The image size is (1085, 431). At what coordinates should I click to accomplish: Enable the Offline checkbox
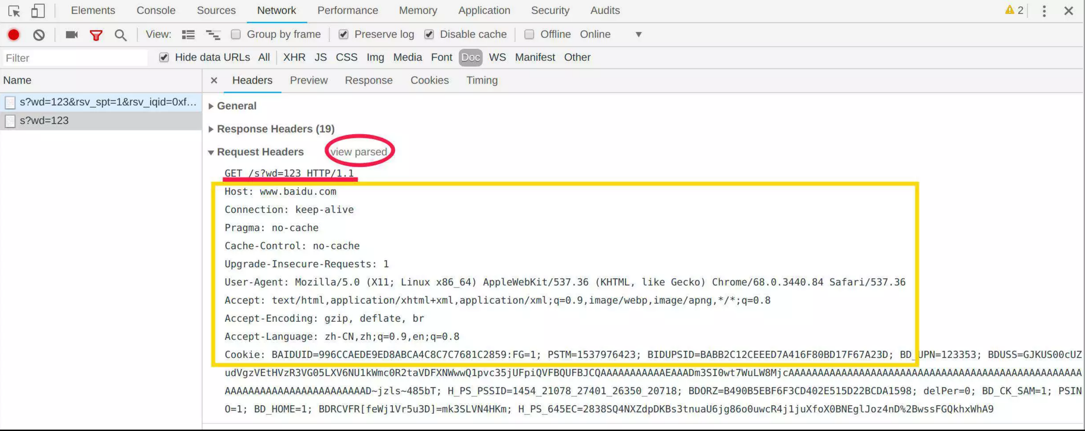tap(529, 35)
